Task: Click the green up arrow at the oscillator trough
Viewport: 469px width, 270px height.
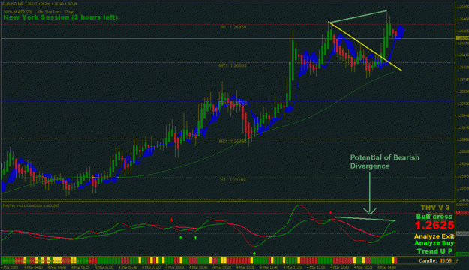Action: (x=254, y=253)
